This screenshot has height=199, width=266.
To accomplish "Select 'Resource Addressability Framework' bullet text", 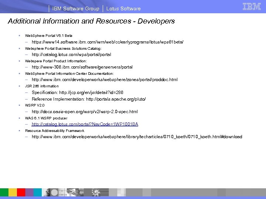I will click(55, 130).
